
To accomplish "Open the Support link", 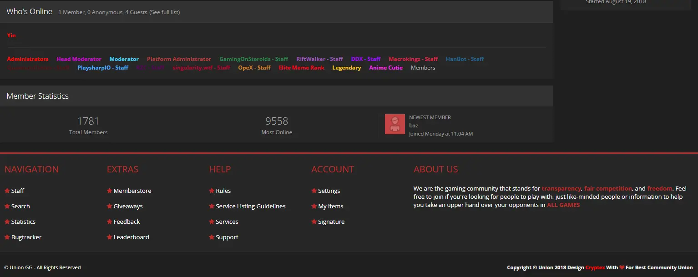I will click(x=227, y=237).
